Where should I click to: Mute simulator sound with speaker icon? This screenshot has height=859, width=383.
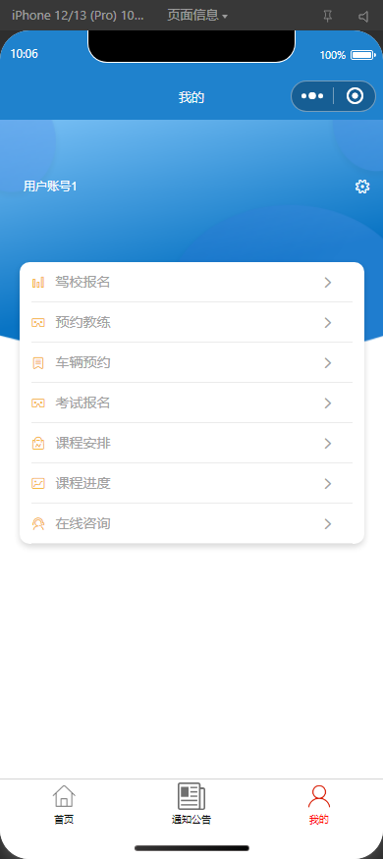point(363,17)
